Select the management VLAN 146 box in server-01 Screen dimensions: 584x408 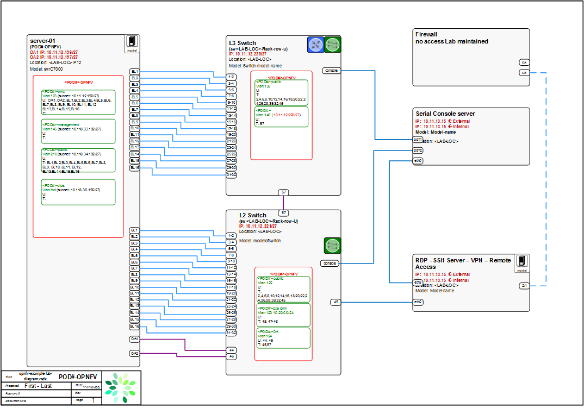78,131
